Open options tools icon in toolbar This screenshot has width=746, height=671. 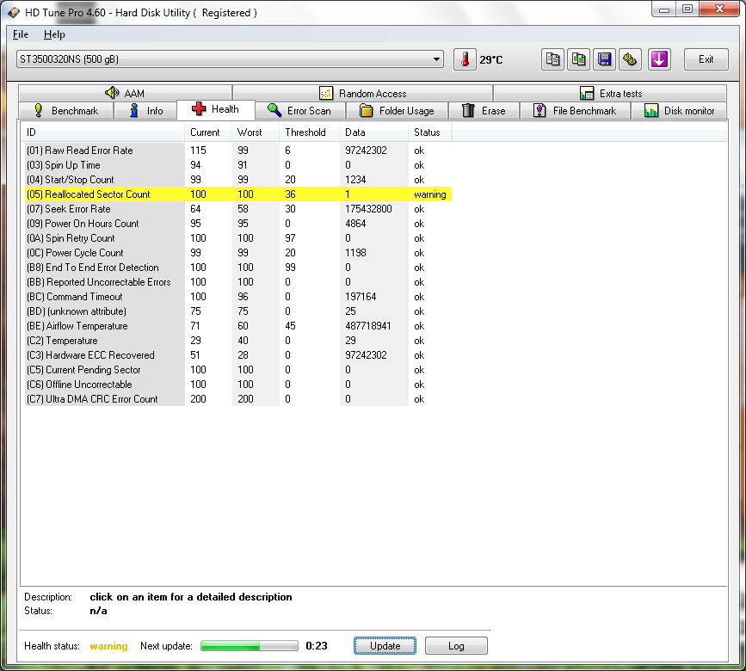point(630,59)
